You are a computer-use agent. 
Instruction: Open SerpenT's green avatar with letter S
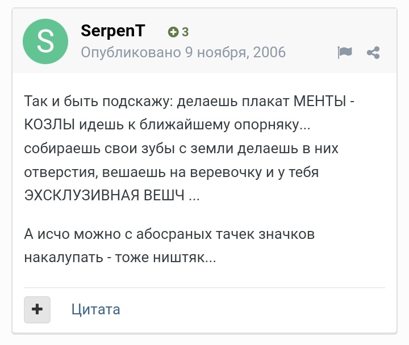pyautogui.click(x=45, y=41)
